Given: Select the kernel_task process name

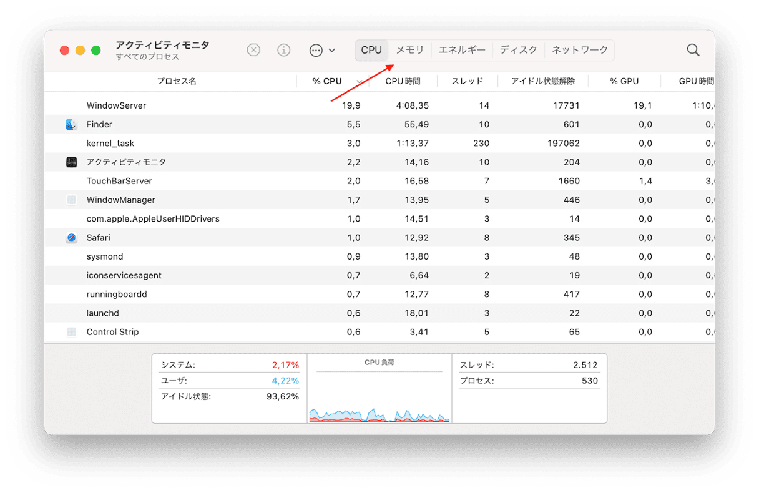Looking at the screenshot, I should (x=110, y=144).
